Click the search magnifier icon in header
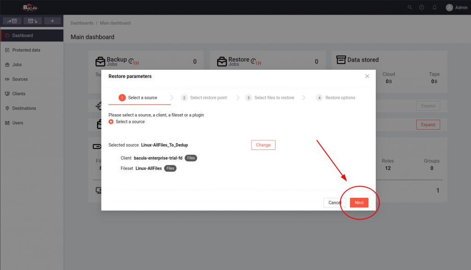 410,7
